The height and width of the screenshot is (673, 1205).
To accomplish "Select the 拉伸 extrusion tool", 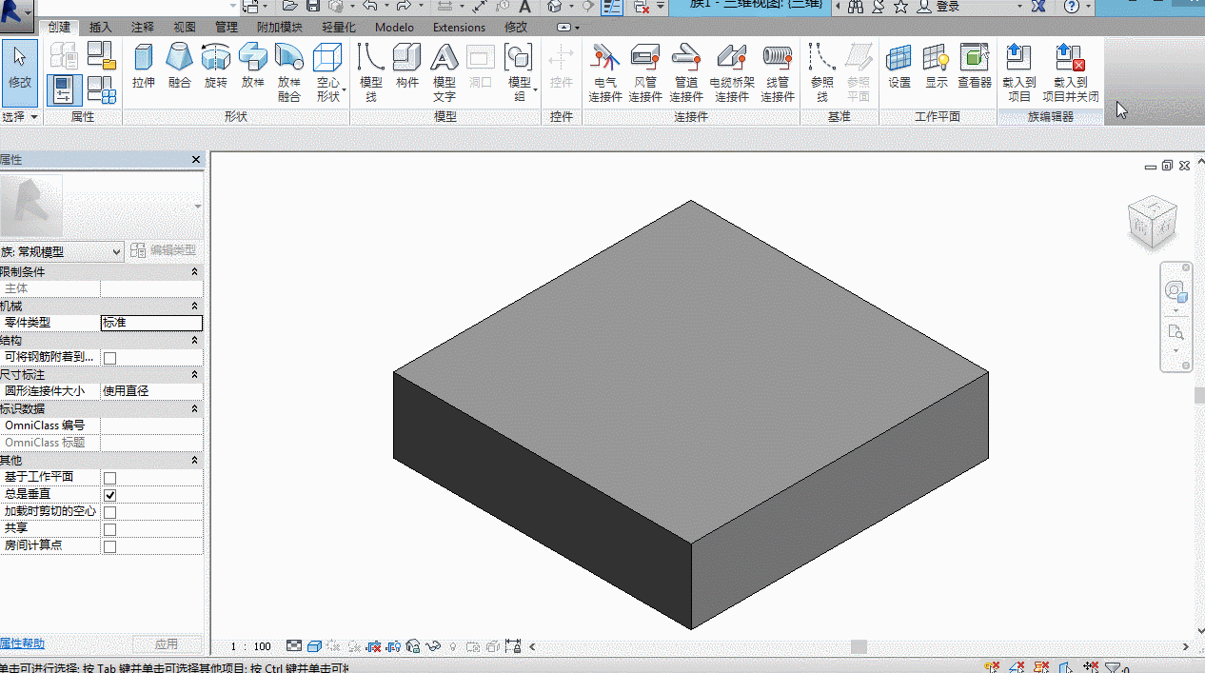I will point(144,67).
